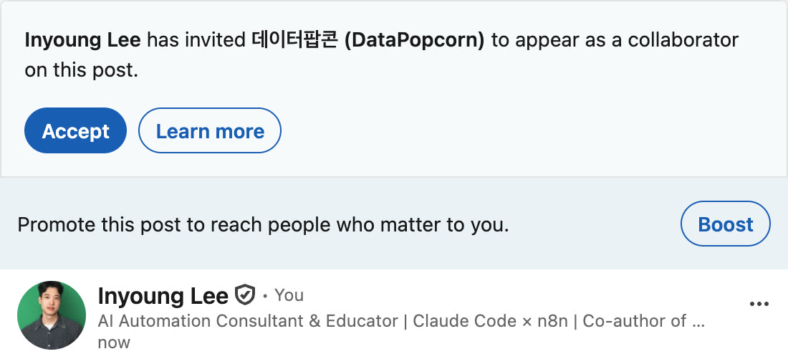This screenshot has height=354, width=788.
Task: Open Inyoung Lee's profile photo
Action: coord(52,315)
